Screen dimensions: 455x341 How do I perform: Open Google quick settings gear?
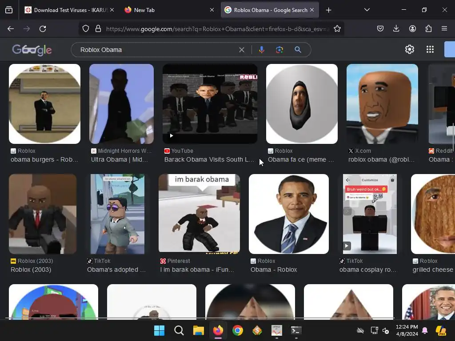click(409, 49)
